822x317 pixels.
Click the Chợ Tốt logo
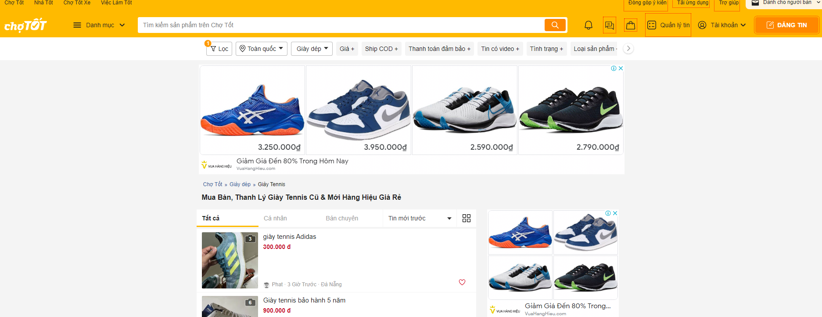click(x=25, y=25)
